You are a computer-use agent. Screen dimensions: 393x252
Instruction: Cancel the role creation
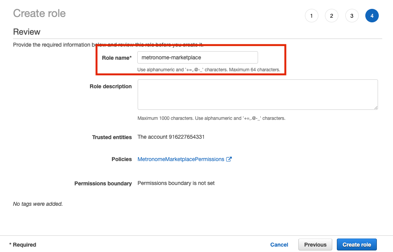279,245
